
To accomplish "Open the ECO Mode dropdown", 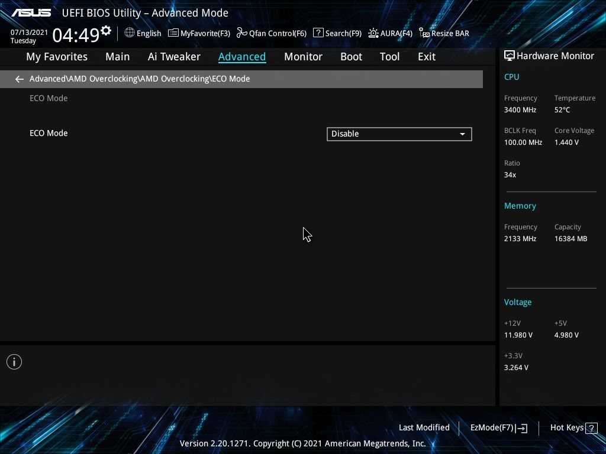I will click(399, 134).
